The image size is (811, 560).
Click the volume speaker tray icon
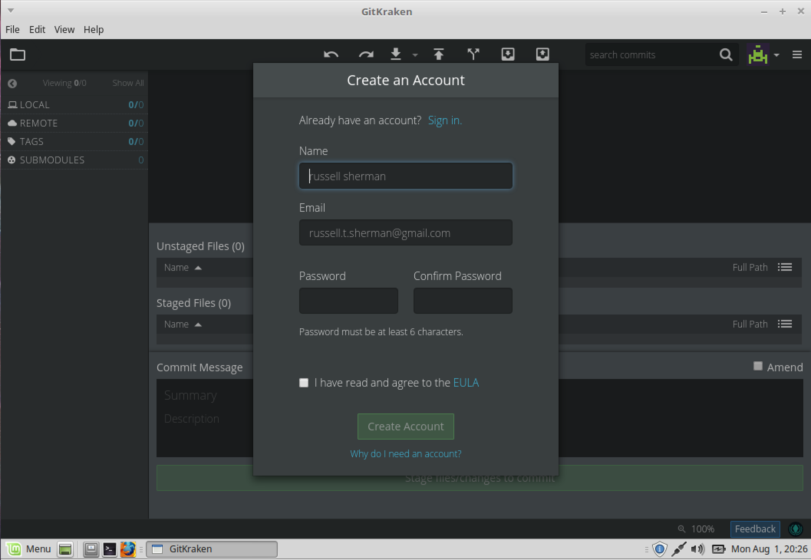[x=698, y=549]
